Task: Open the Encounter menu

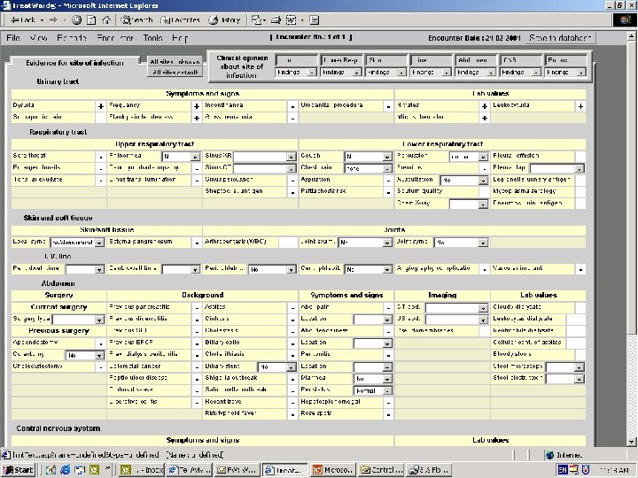Action: (115, 38)
